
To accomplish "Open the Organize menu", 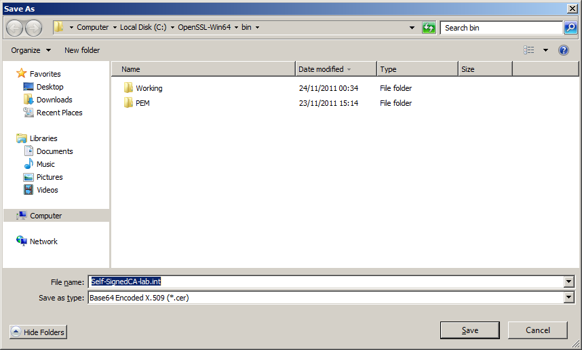I will click(31, 50).
